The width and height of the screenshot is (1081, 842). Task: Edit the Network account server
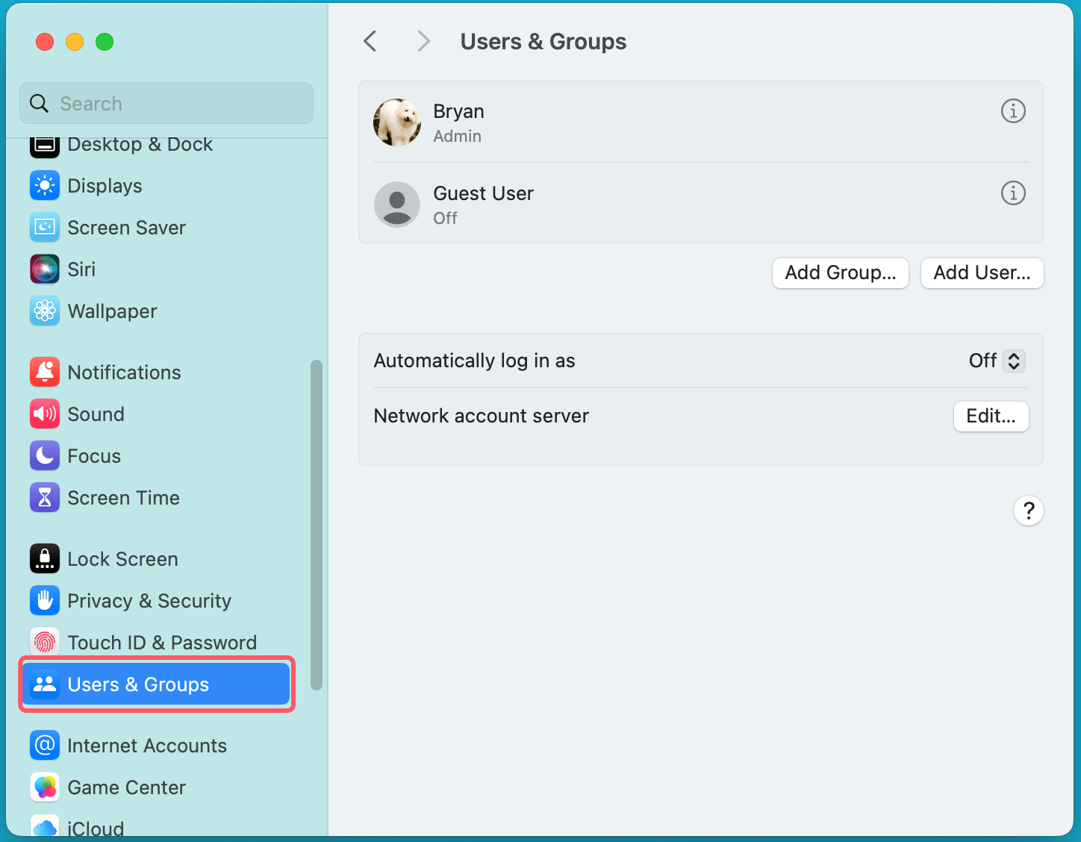(x=991, y=417)
